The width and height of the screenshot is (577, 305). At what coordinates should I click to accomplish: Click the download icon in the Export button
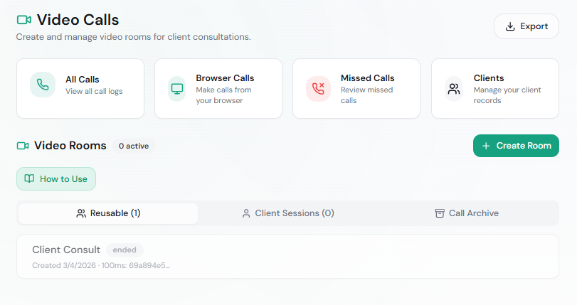[x=509, y=26]
